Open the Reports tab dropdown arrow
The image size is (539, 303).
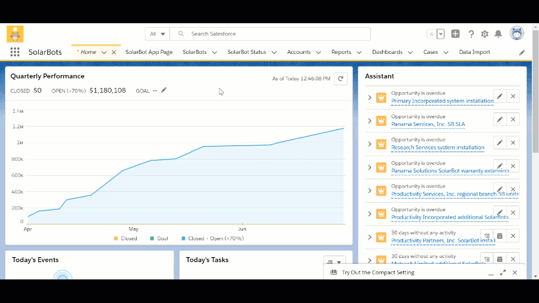(359, 52)
